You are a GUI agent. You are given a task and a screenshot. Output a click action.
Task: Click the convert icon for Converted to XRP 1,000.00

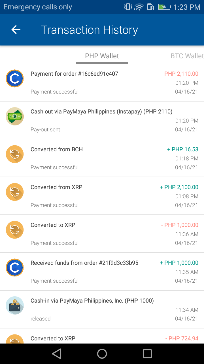tap(15, 230)
